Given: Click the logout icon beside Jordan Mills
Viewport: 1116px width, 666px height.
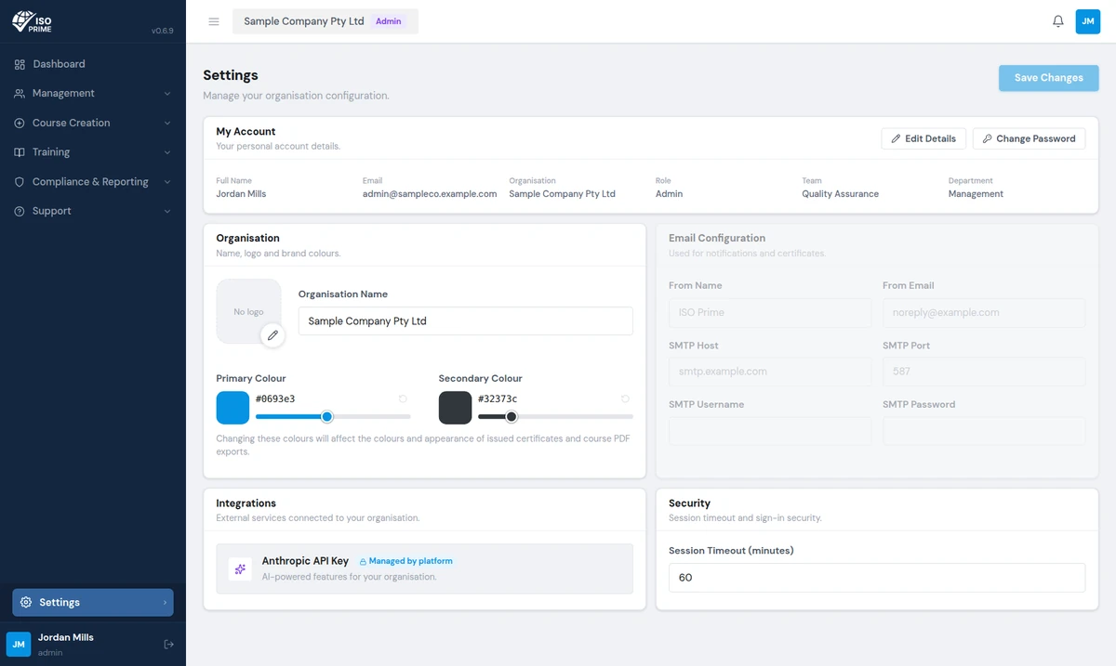Looking at the screenshot, I should click(168, 644).
